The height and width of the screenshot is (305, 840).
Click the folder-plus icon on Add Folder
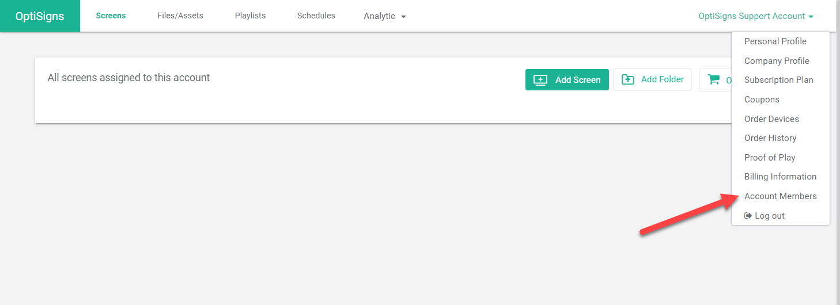(x=628, y=80)
